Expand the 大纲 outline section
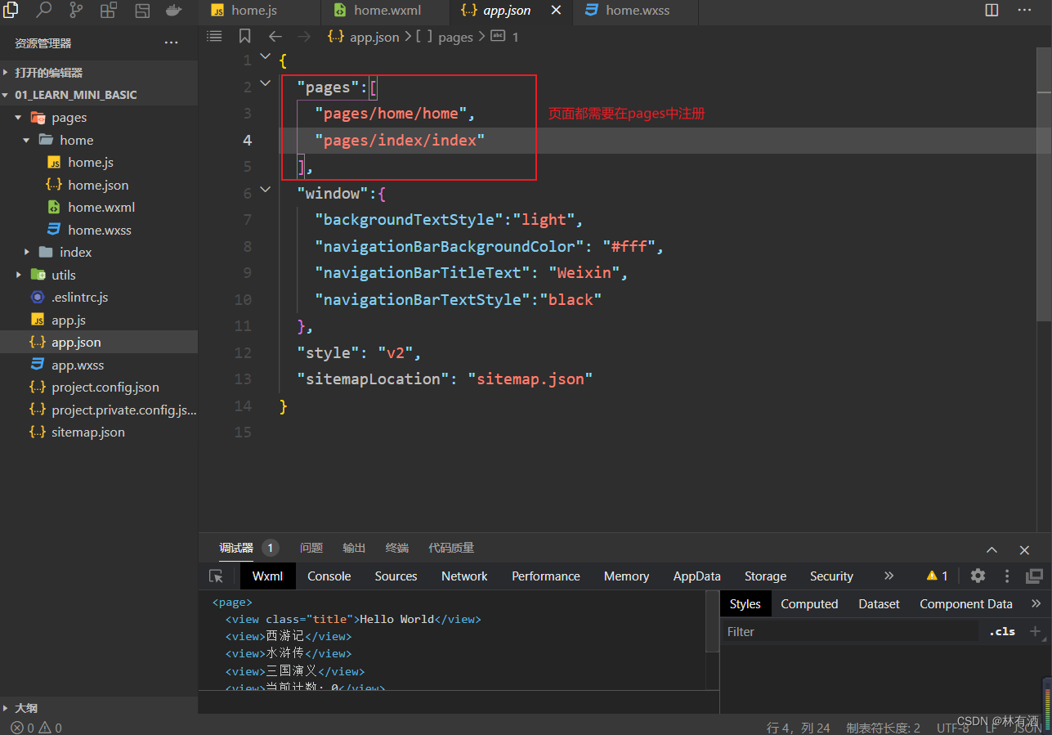1052x735 pixels. [x=99, y=708]
